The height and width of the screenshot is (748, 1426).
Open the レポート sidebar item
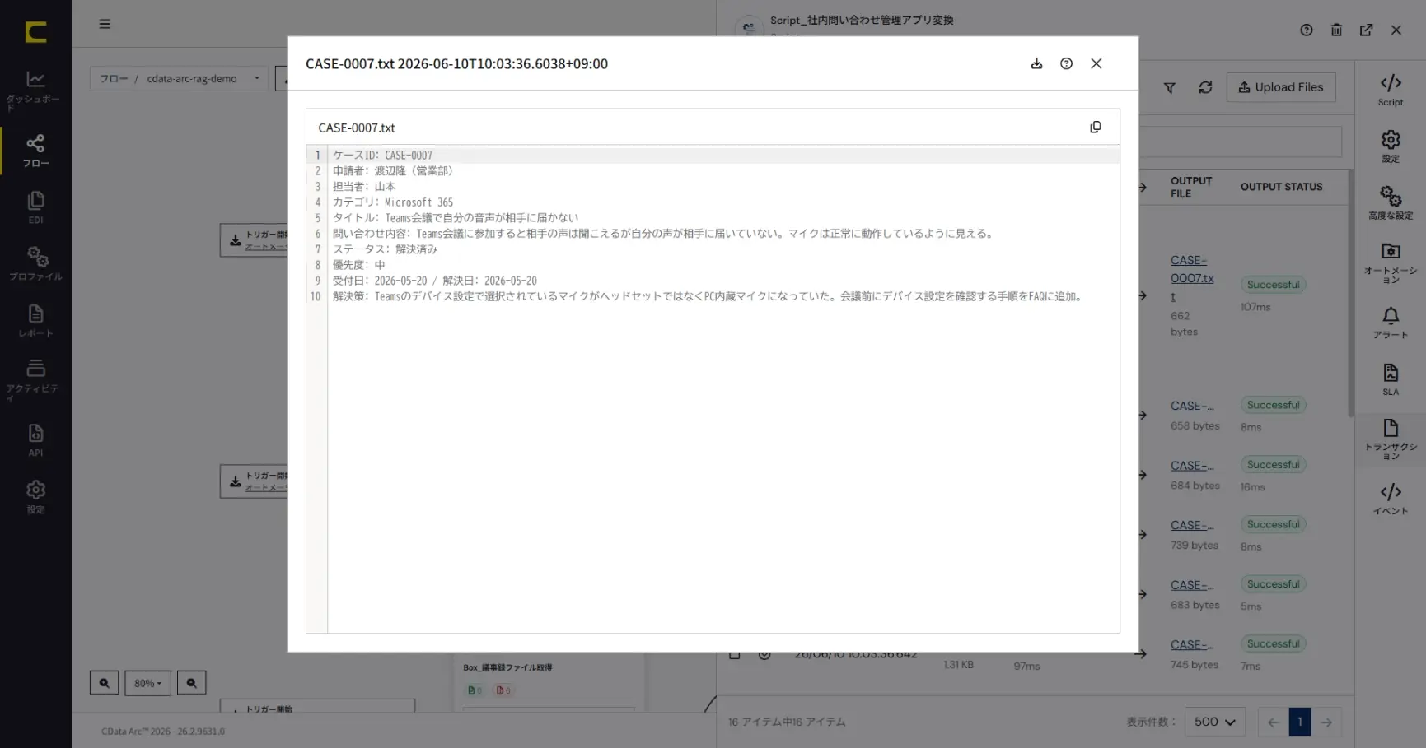tap(35, 321)
